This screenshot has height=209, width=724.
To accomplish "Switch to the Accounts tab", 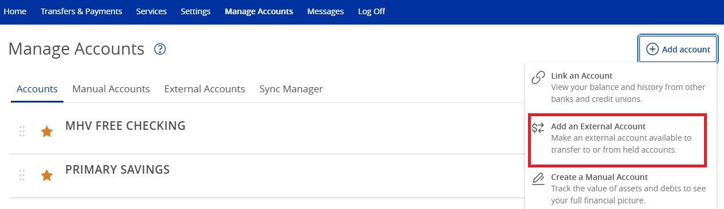I will tap(37, 89).
